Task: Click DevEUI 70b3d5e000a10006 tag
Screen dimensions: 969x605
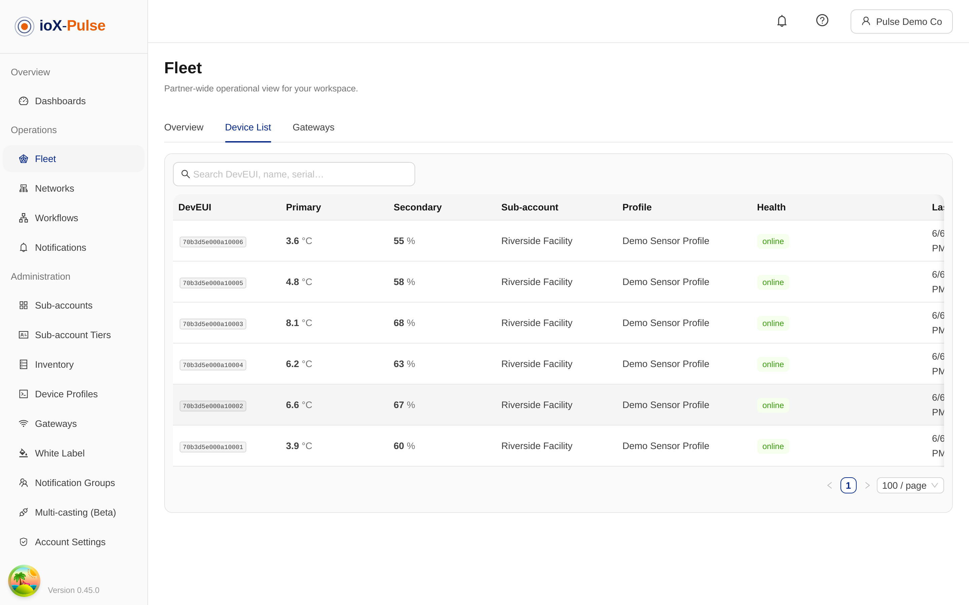Action: point(213,242)
